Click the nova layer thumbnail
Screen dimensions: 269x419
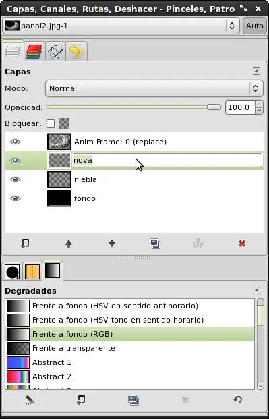pyautogui.click(x=59, y=161)
